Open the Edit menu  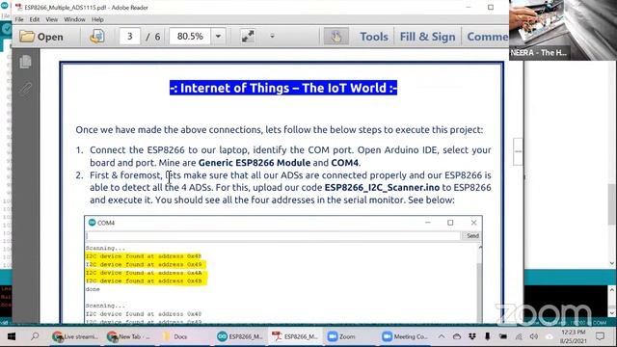[35, 19]
